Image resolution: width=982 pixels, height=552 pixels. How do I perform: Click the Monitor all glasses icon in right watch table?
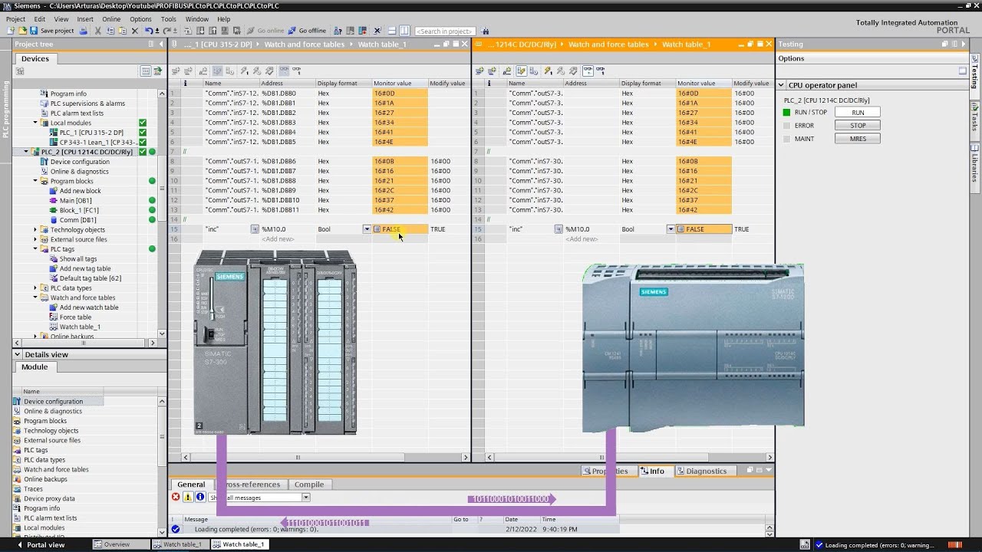pos(587,71)
